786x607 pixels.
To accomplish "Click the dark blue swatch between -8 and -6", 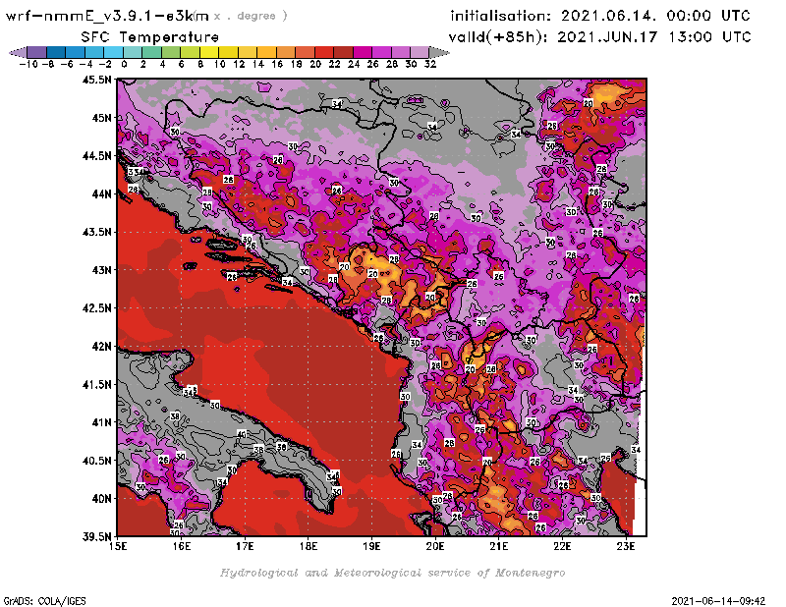I will (56, 52).
